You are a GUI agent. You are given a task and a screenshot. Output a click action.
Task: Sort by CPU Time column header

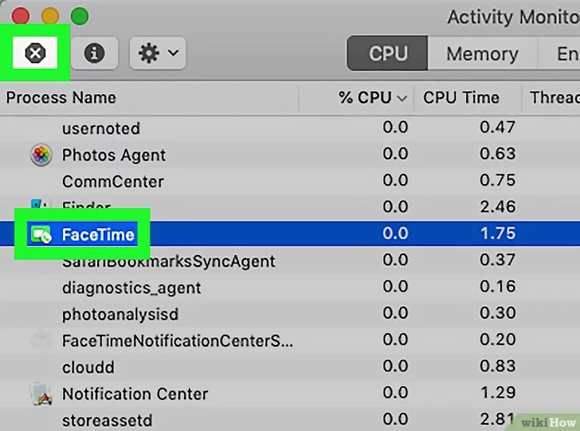tap(461, 98)
